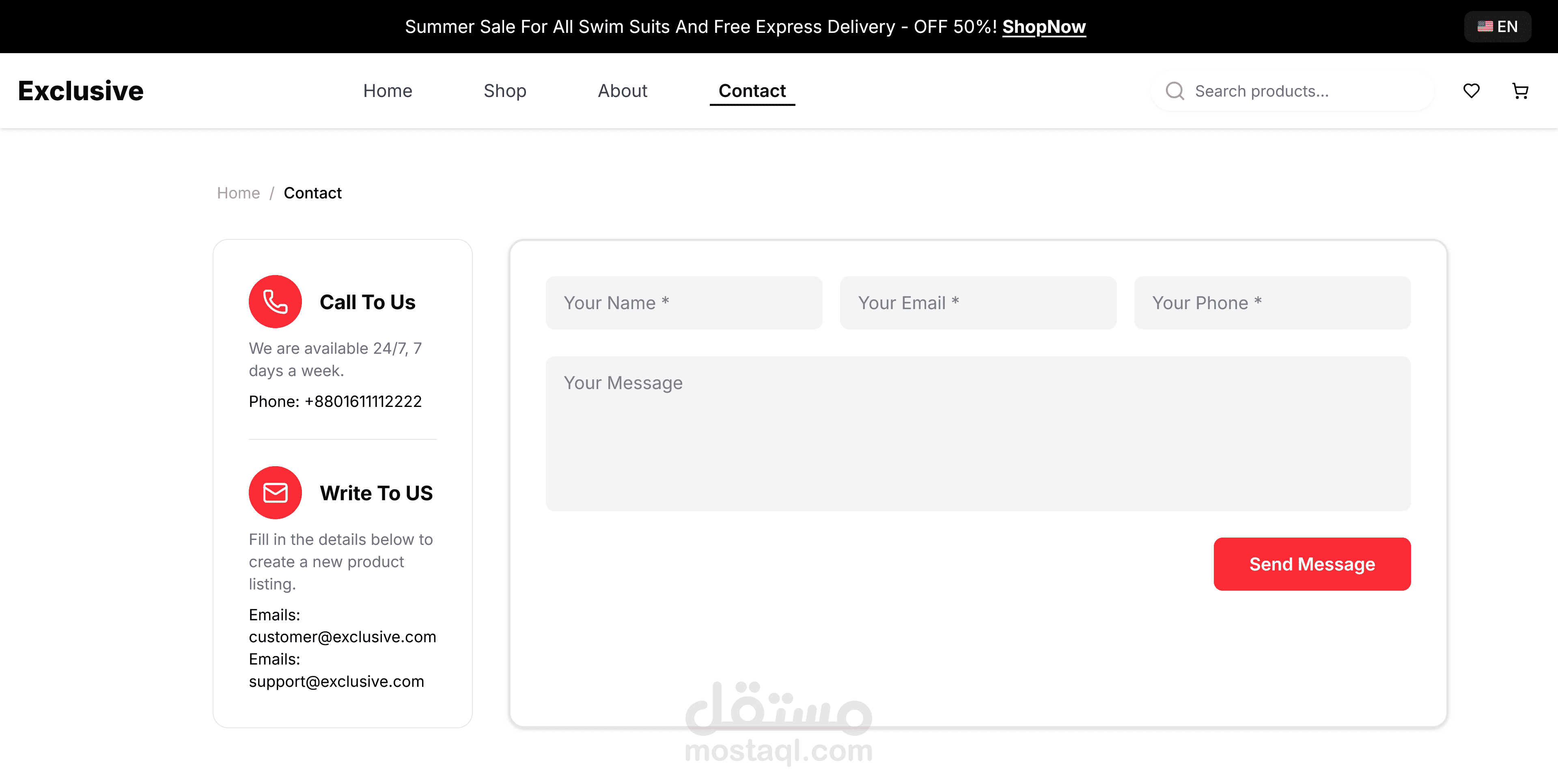The height and width of the screenshot is (783, 1558).
Task: Click the wishlist heart icon
Action: [x=1471, y=91]
